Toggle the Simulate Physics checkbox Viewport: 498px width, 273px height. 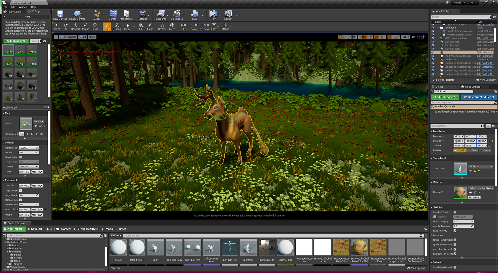[x=455, y=212]
